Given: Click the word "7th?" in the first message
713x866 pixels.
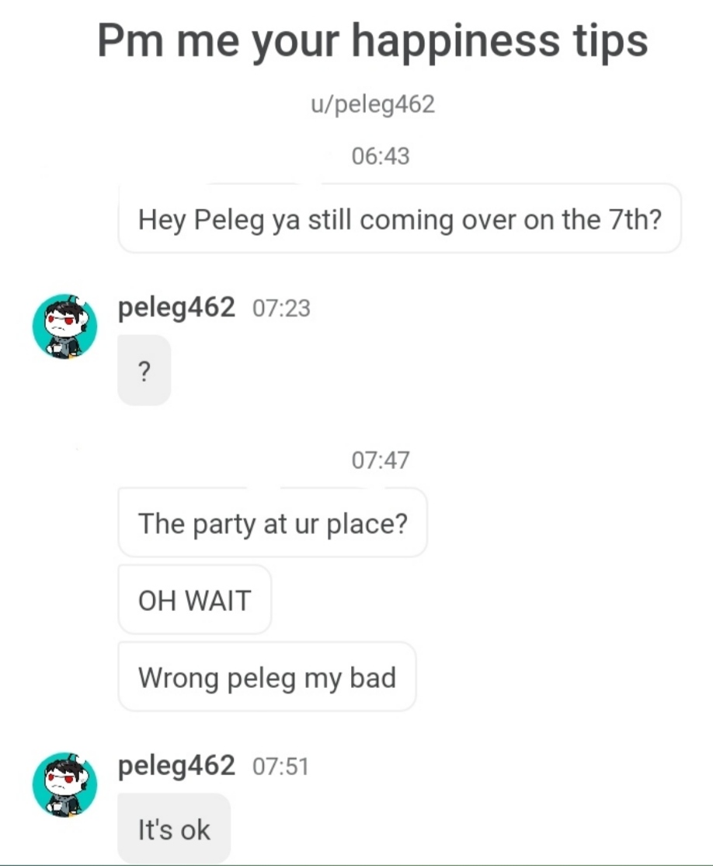Looking at the screenshot, I should tap(632, 220).
